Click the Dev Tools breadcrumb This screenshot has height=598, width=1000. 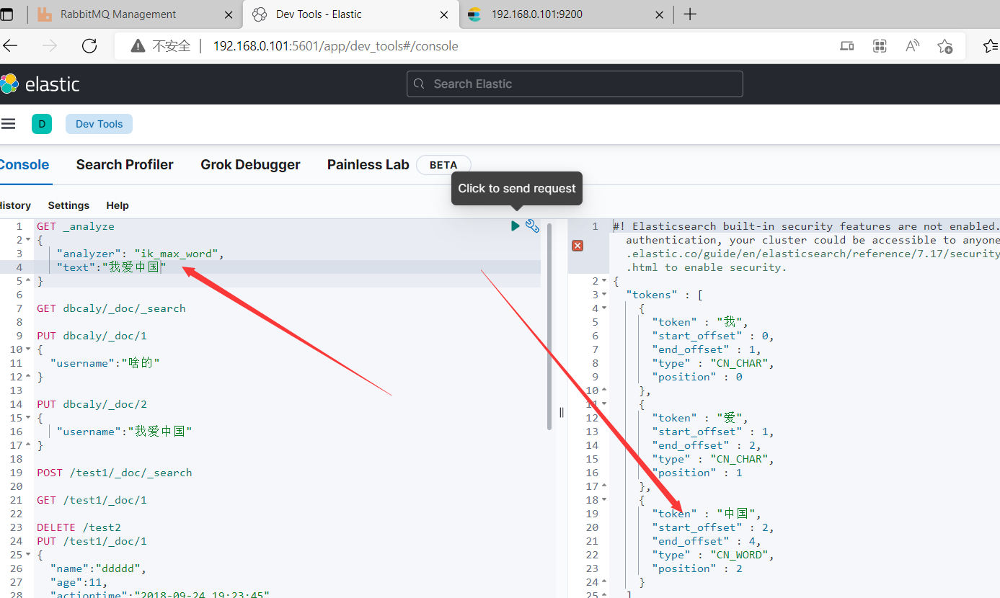99,124
